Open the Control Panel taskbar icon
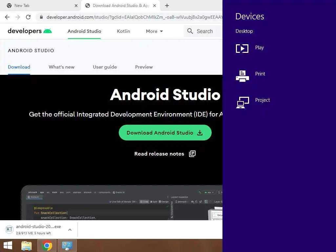336x252 pixels. tap(67, 245)
